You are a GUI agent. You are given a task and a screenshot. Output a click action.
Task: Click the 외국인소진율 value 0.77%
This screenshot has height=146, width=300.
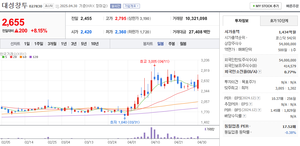pos(291,72)
